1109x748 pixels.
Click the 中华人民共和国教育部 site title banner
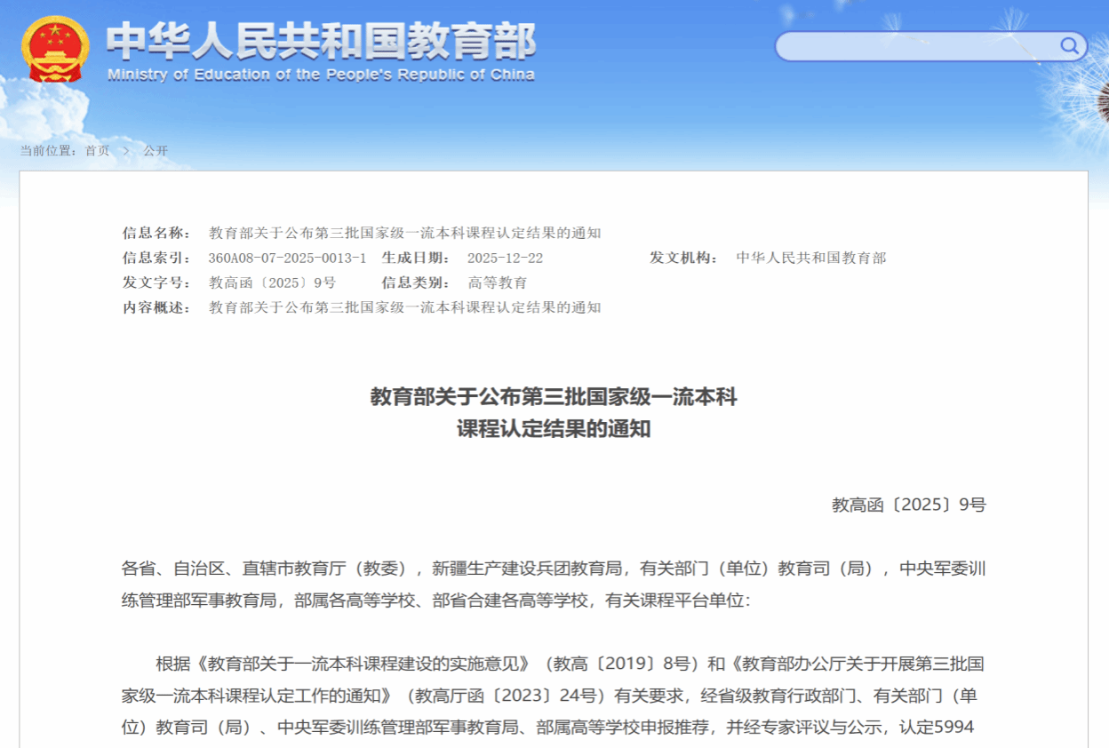[321, 40]
